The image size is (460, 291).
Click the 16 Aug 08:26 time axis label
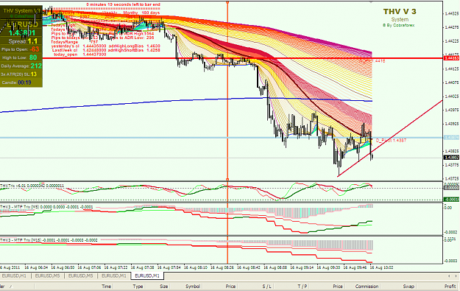tap(222, 267)
